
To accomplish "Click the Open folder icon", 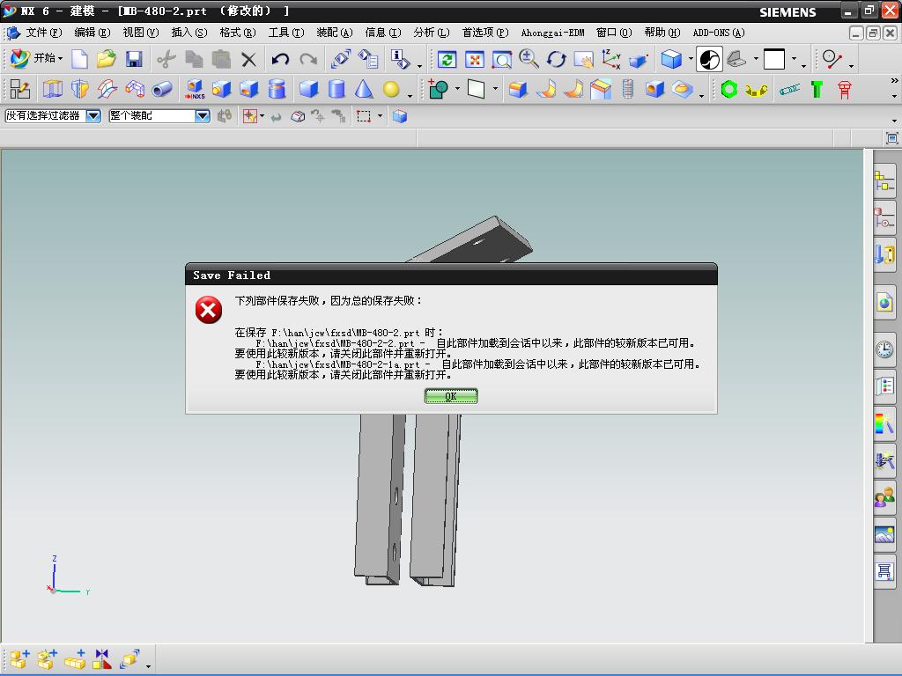I will click(107, 59).
